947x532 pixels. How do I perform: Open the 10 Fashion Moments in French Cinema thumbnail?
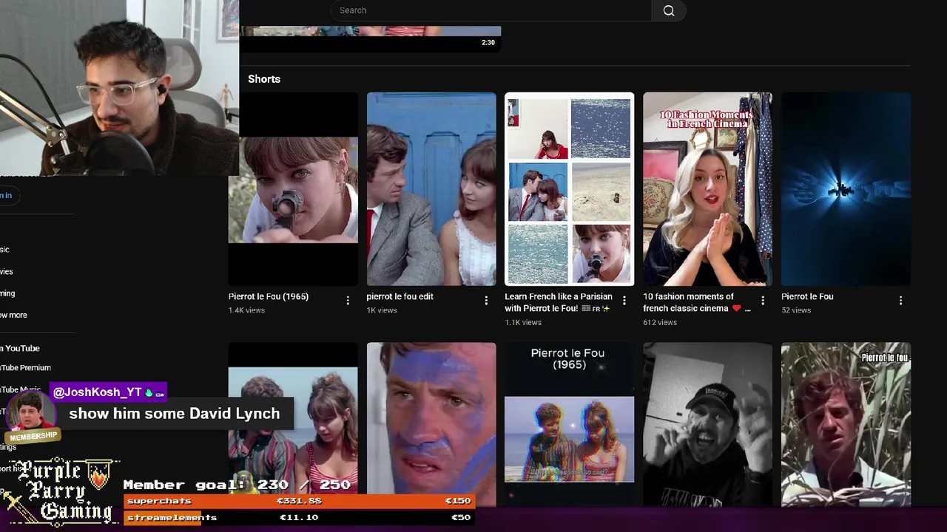[x=707, y=189]
